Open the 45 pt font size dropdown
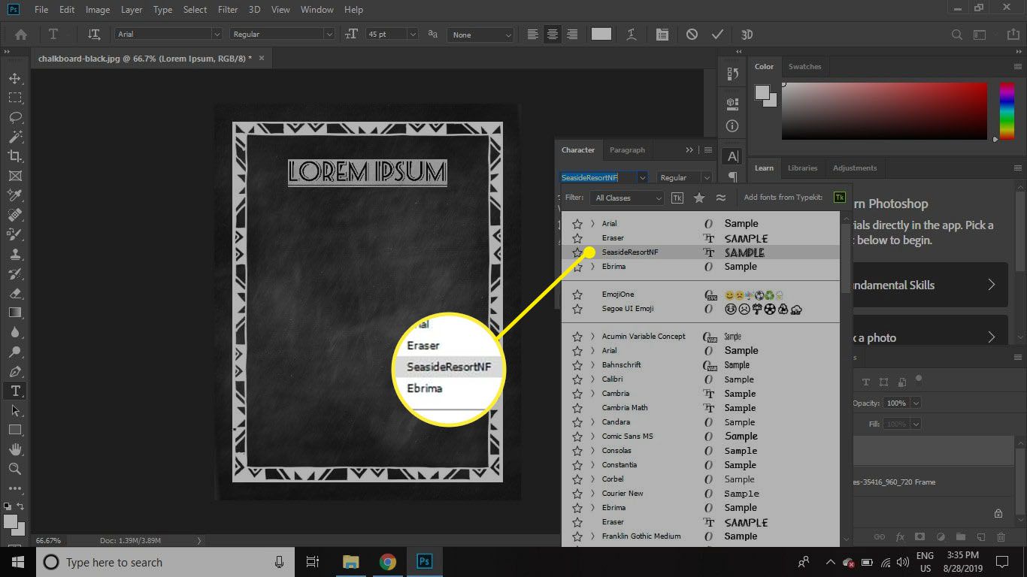Image resolution: width=1027 pixels, height=577 pixels. [413, 35]
